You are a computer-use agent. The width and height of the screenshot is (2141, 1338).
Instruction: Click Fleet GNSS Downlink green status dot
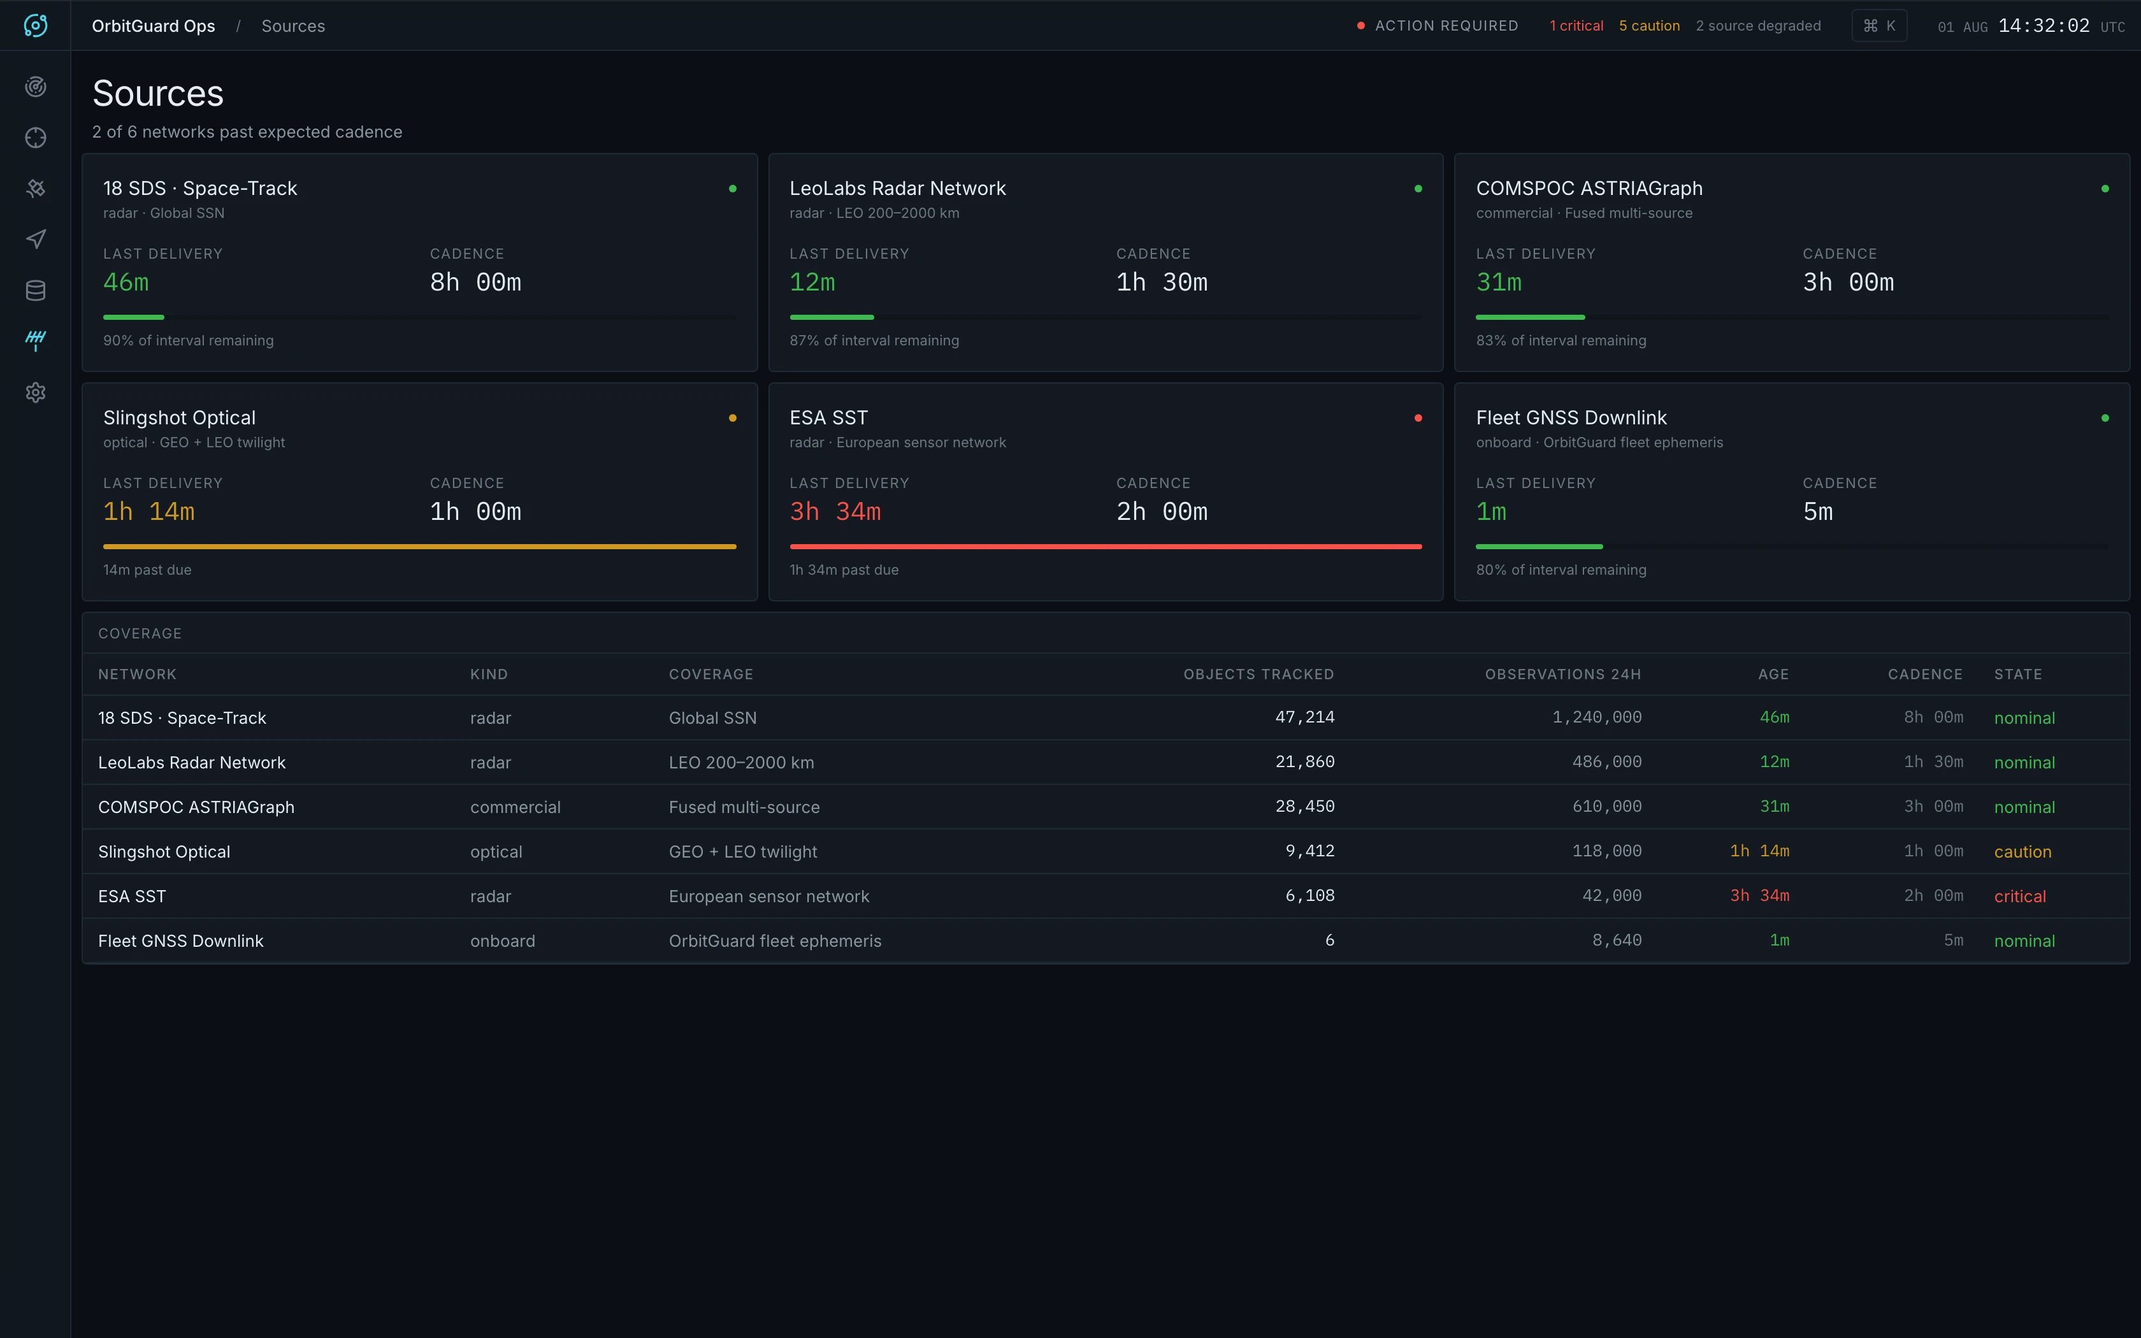point(2105,418)
